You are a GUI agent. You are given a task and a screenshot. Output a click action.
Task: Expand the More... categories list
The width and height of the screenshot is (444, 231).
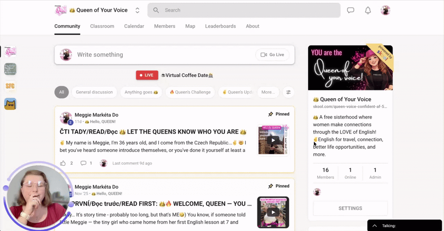tap(268, 92)
